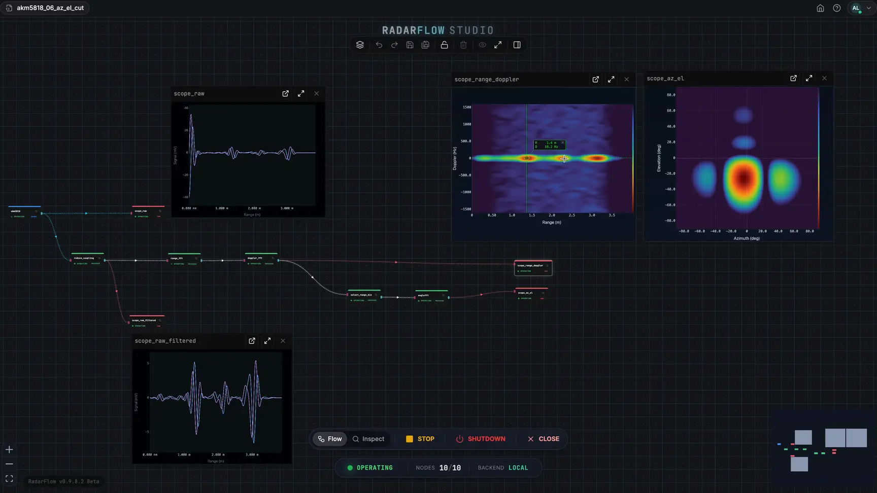Viewport: 877px width, 493px height.
Task: Open the AL user account menu
Action: (x=861, y=8)
